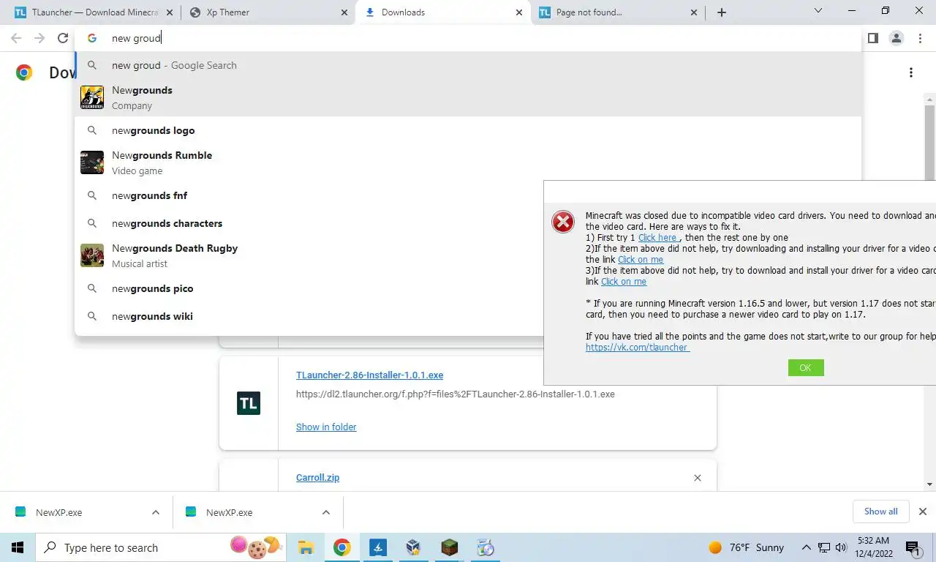
Task: Open the network tray icon
Action: pyautogui.click(x=824, y=547)
